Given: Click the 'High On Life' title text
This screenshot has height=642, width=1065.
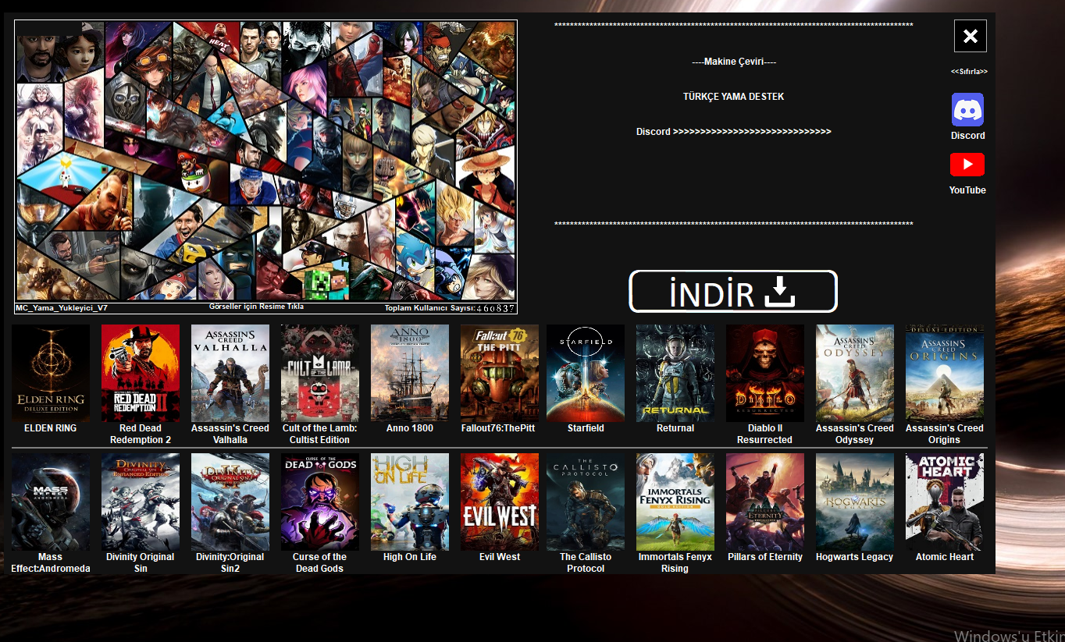Looking at the screenshot, I should coord(410,557).
